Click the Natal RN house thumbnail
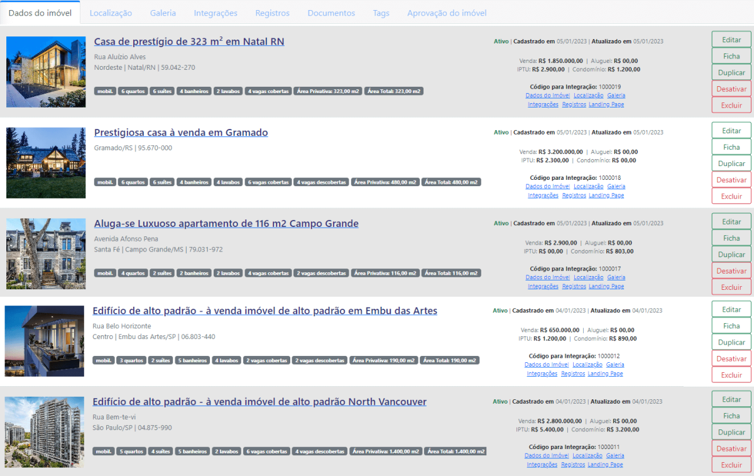This screenshot has width=754, height=476. (46, 72)
